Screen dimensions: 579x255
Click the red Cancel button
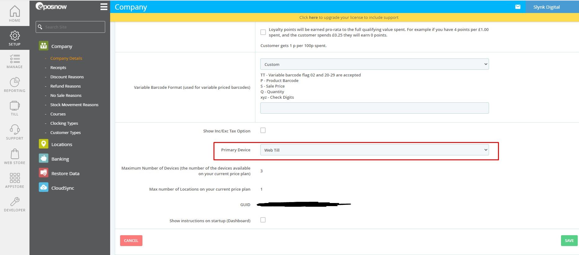coord(131,240)
